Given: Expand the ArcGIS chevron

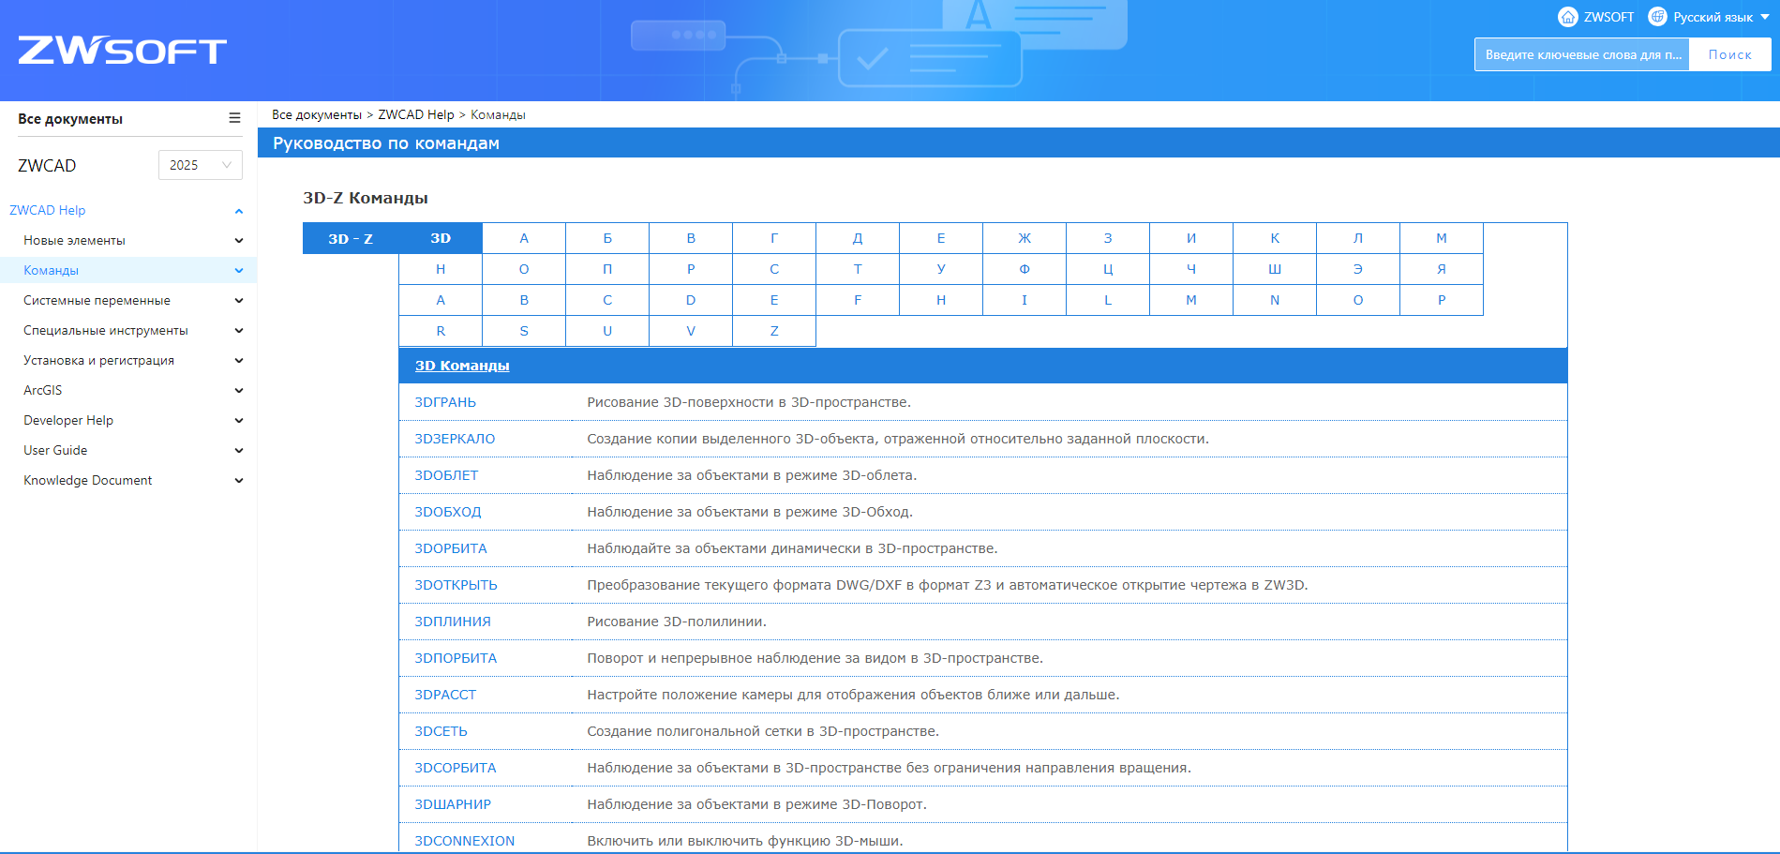Looking at the screenshot, I should pos(239,391).
